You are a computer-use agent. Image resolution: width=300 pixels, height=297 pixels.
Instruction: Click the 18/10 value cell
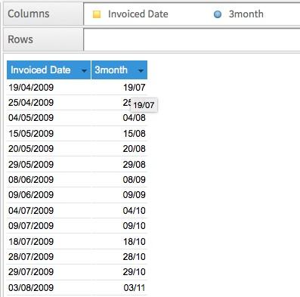(x=119, y=241)
